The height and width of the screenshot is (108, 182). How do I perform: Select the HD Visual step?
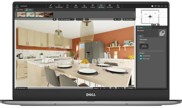click(101, 6)
